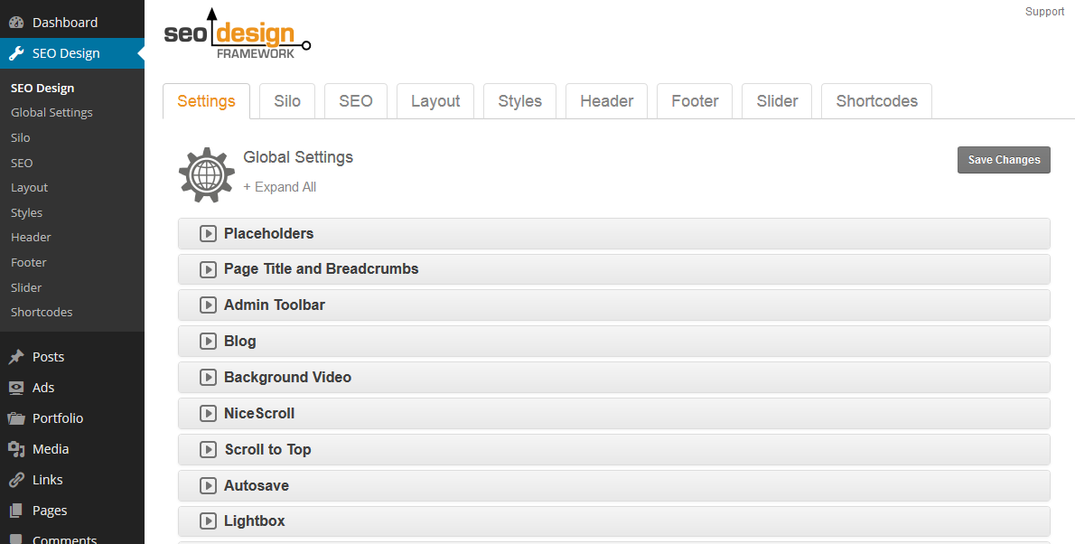Screen dimensions: 1075x544
Task: Expand Page Title and Breadcrumbs arrow
Action: (208, 269)
